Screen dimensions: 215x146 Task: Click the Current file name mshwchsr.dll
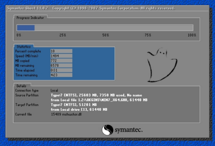click(x=72, y=114)
